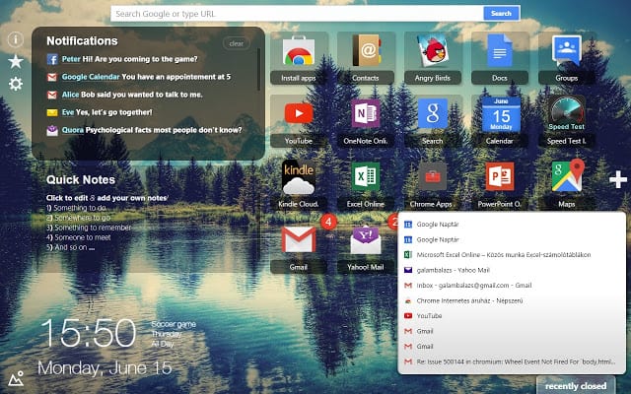Edit the note '4) Someone to meet'
Viewport: 631px width, 394px height.
click(79, 237)
